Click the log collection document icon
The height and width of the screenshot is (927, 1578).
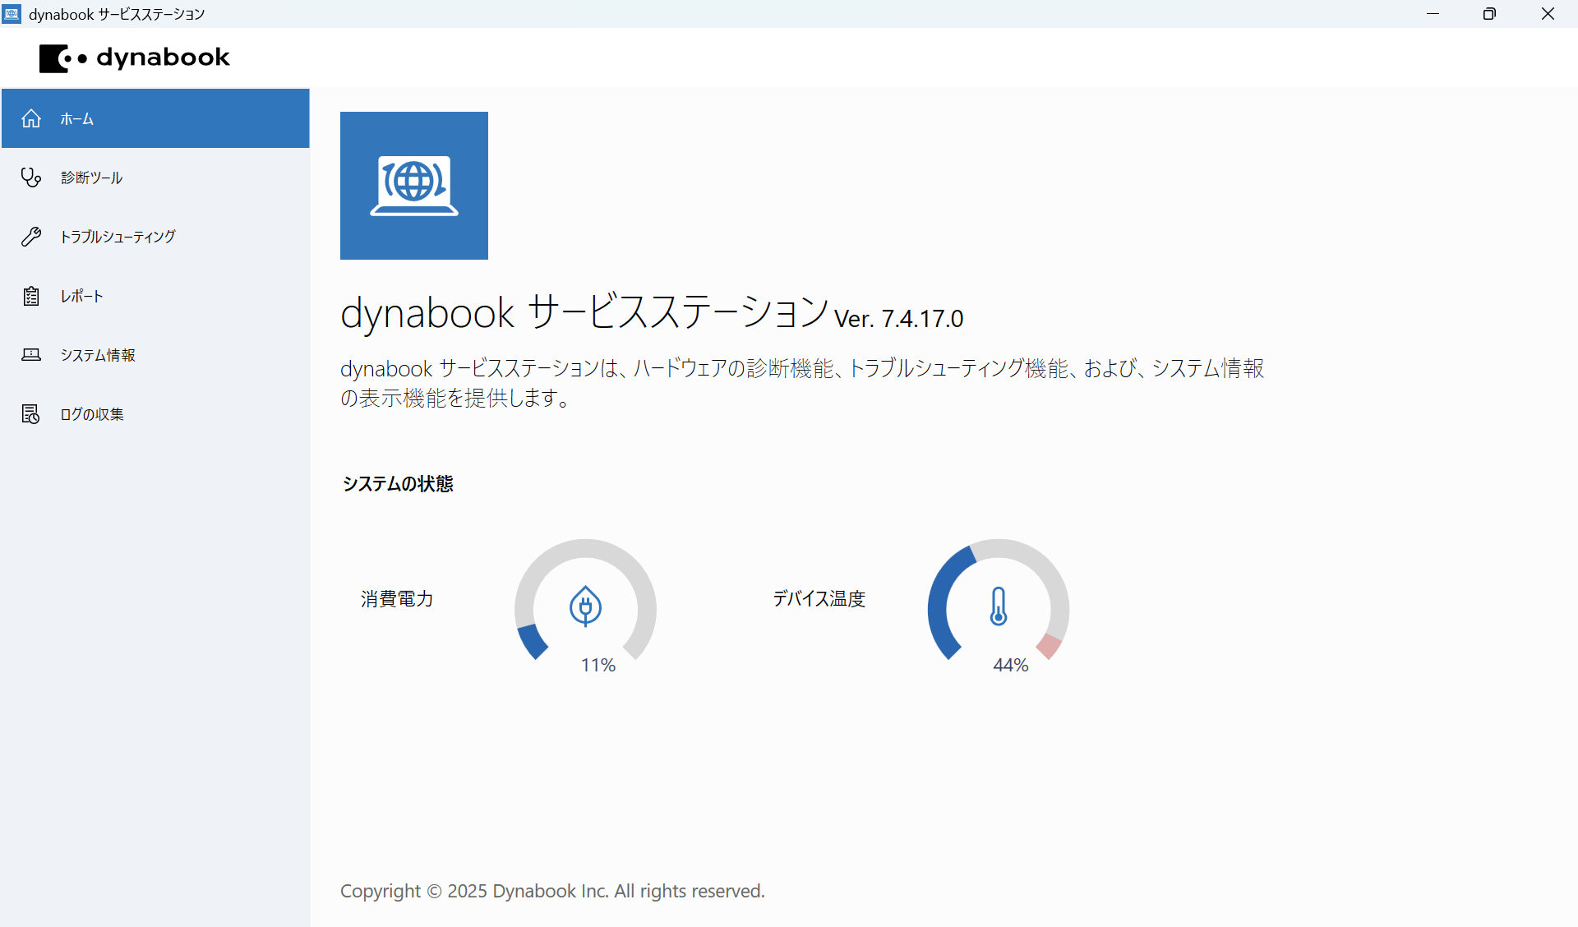click(x=31, y=414)
